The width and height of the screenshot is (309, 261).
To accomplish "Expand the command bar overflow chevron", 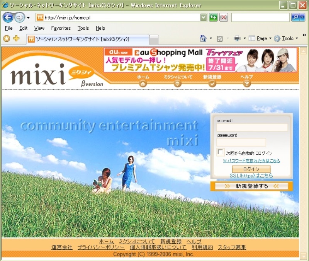I will (304, 35).
